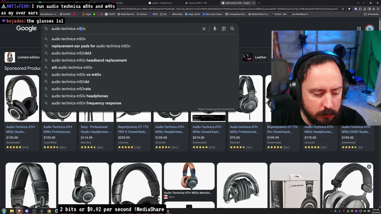
Task: Open File Explorer from the taskbar
Action: [12, 211]
